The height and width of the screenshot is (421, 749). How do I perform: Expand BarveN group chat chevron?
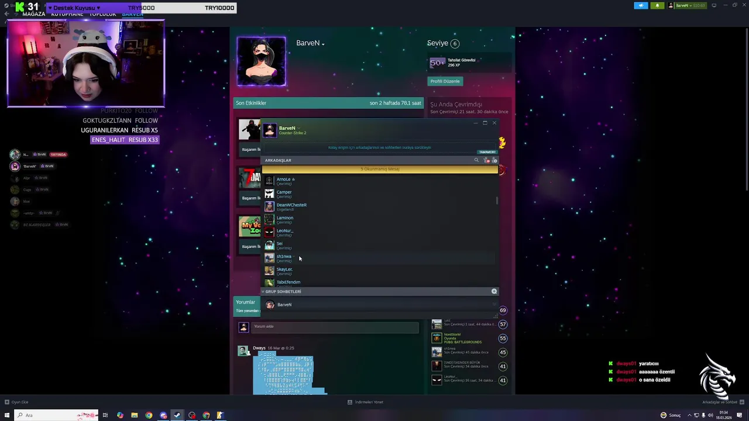pos(494,304)
